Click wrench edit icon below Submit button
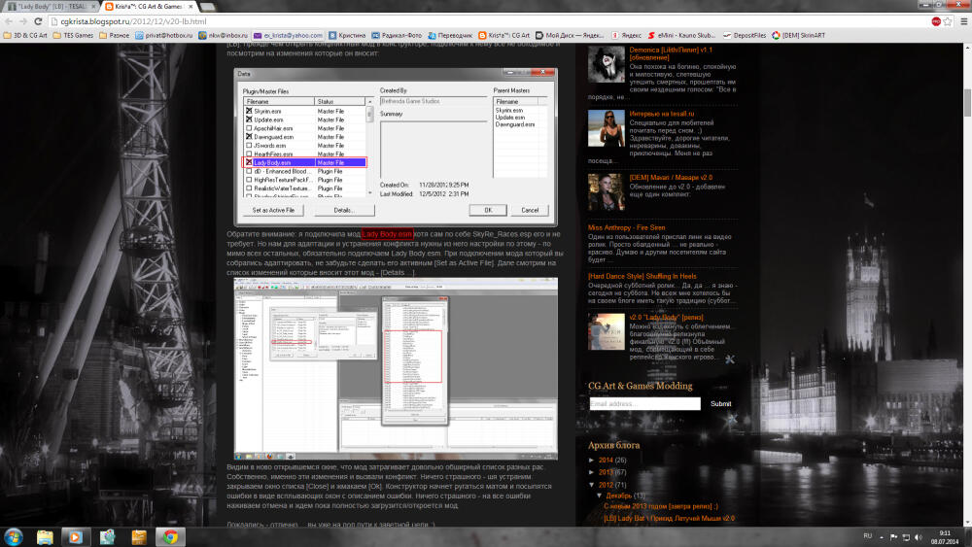Screen dimensions: 972x547 click(732, 420)
